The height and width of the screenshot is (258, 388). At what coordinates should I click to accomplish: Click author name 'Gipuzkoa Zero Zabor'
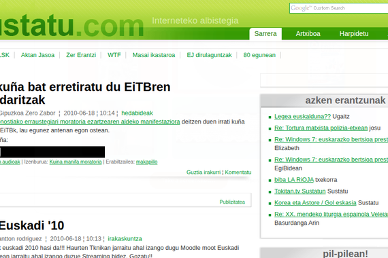pyautogui.click(x=27, y=113)
